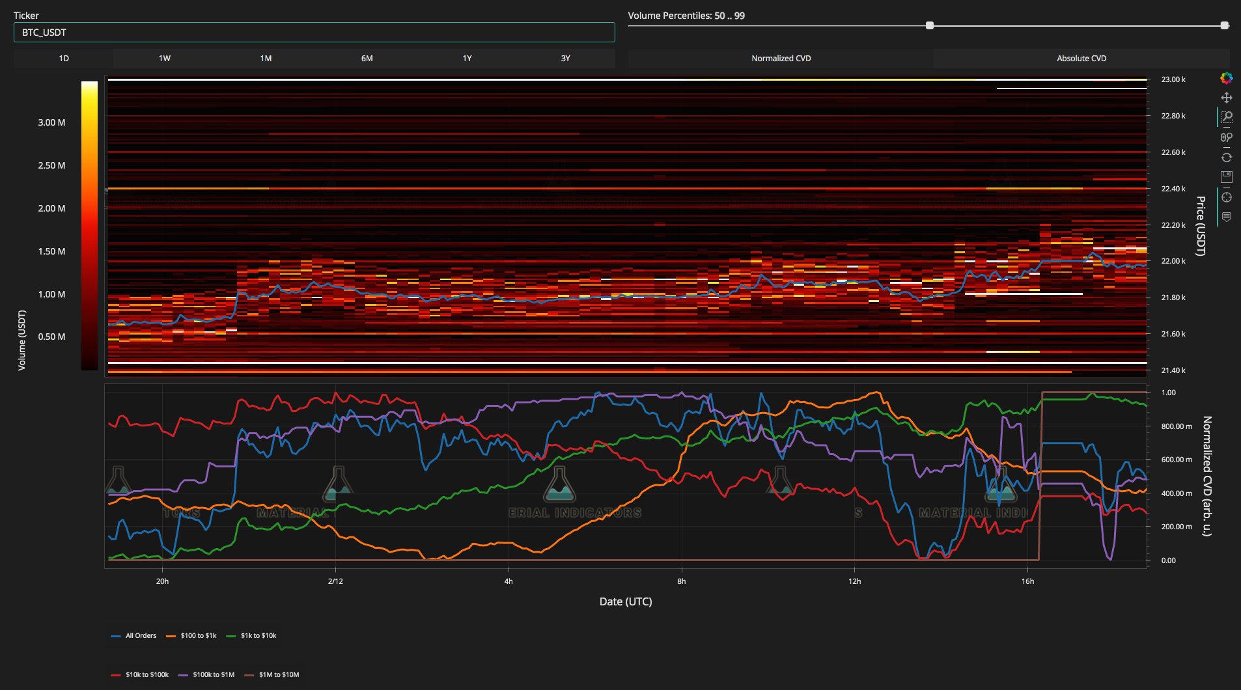Toggle $10k to $100k legend series
Screen dimensions: 1241x690
[x=140, y=675]
